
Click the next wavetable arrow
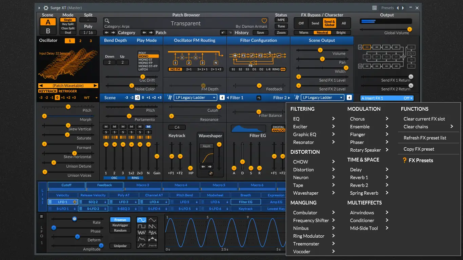click(x=96, y=86)
